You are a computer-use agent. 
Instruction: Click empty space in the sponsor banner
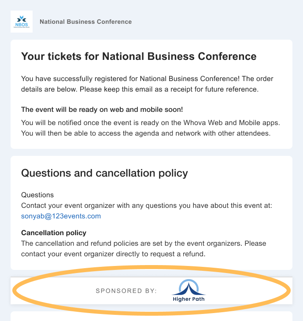(246, 291)
